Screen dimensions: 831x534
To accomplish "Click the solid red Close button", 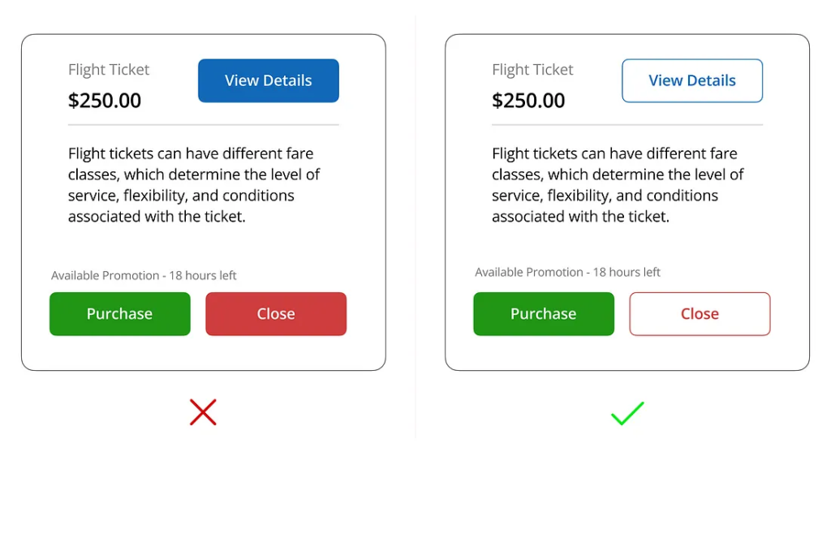I will [276, 314].
